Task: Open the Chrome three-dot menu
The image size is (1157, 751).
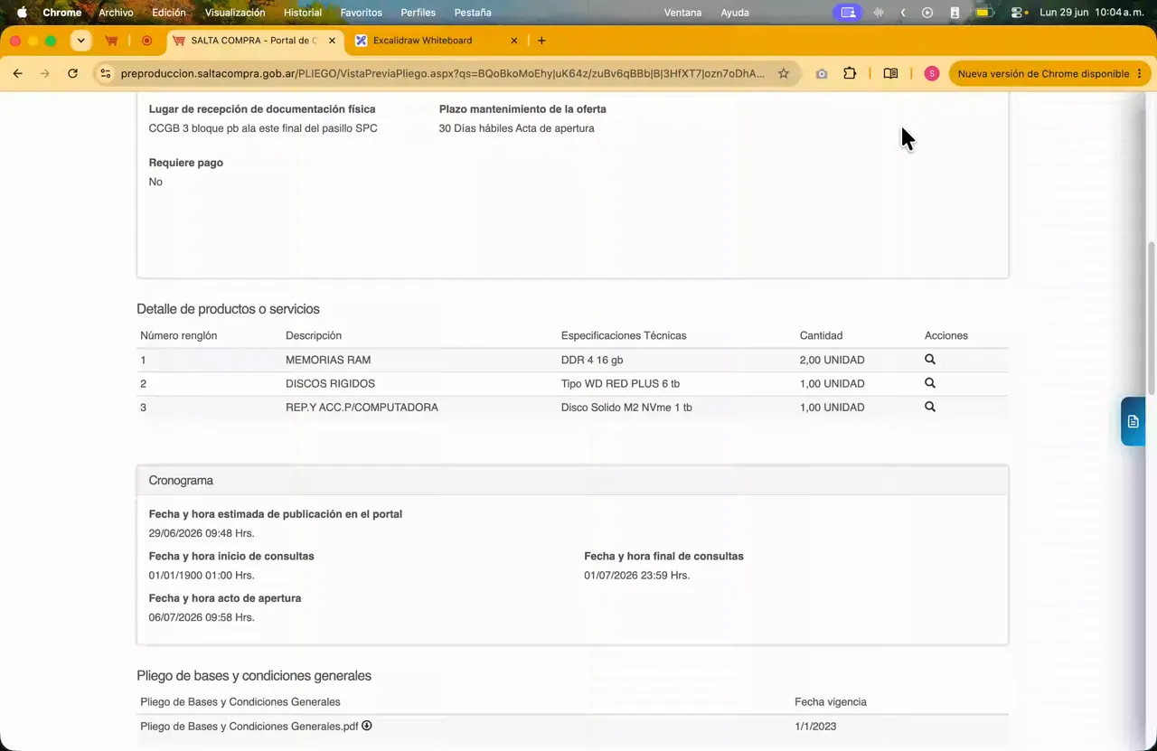Action: click(x=1139, y=73)
